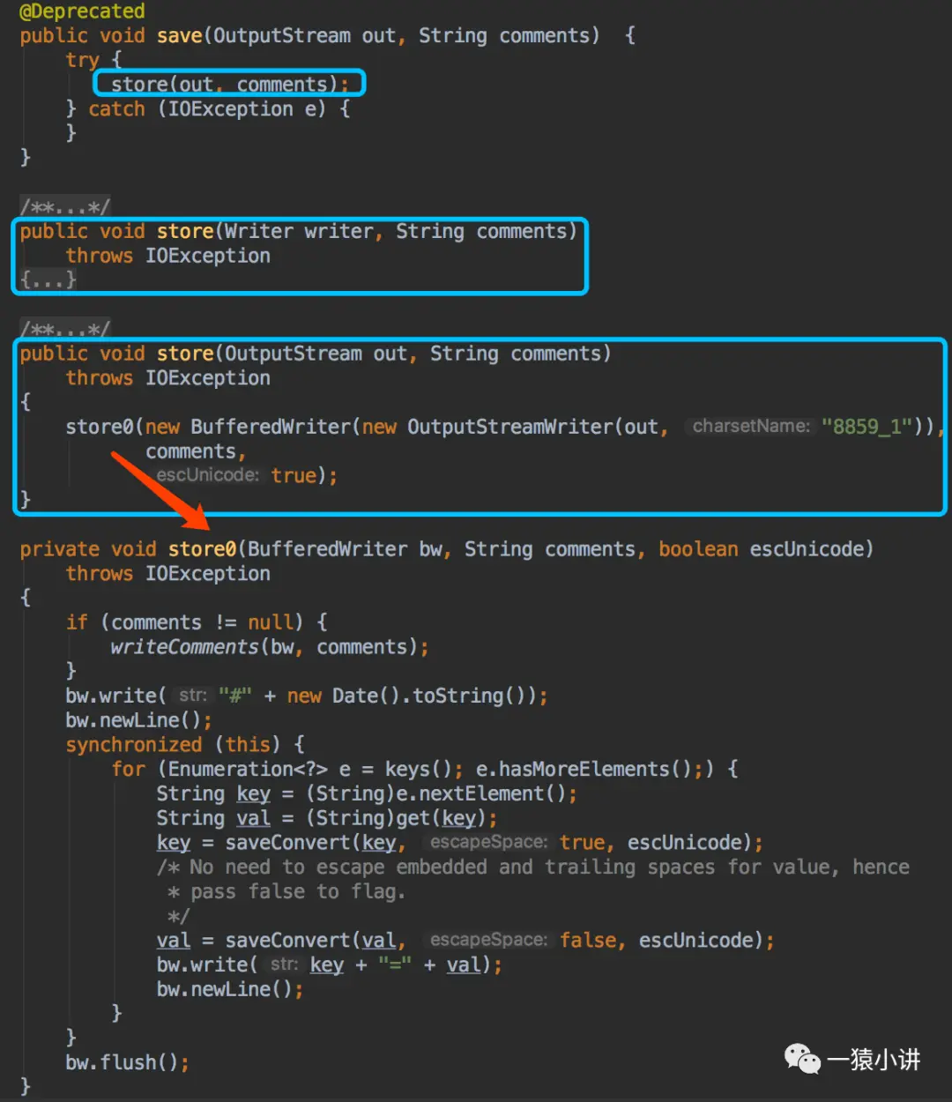The width and height of the screenshot is (952, 1102).
Task: Click the try keyword in save method
Action: [x=82, y=61]
